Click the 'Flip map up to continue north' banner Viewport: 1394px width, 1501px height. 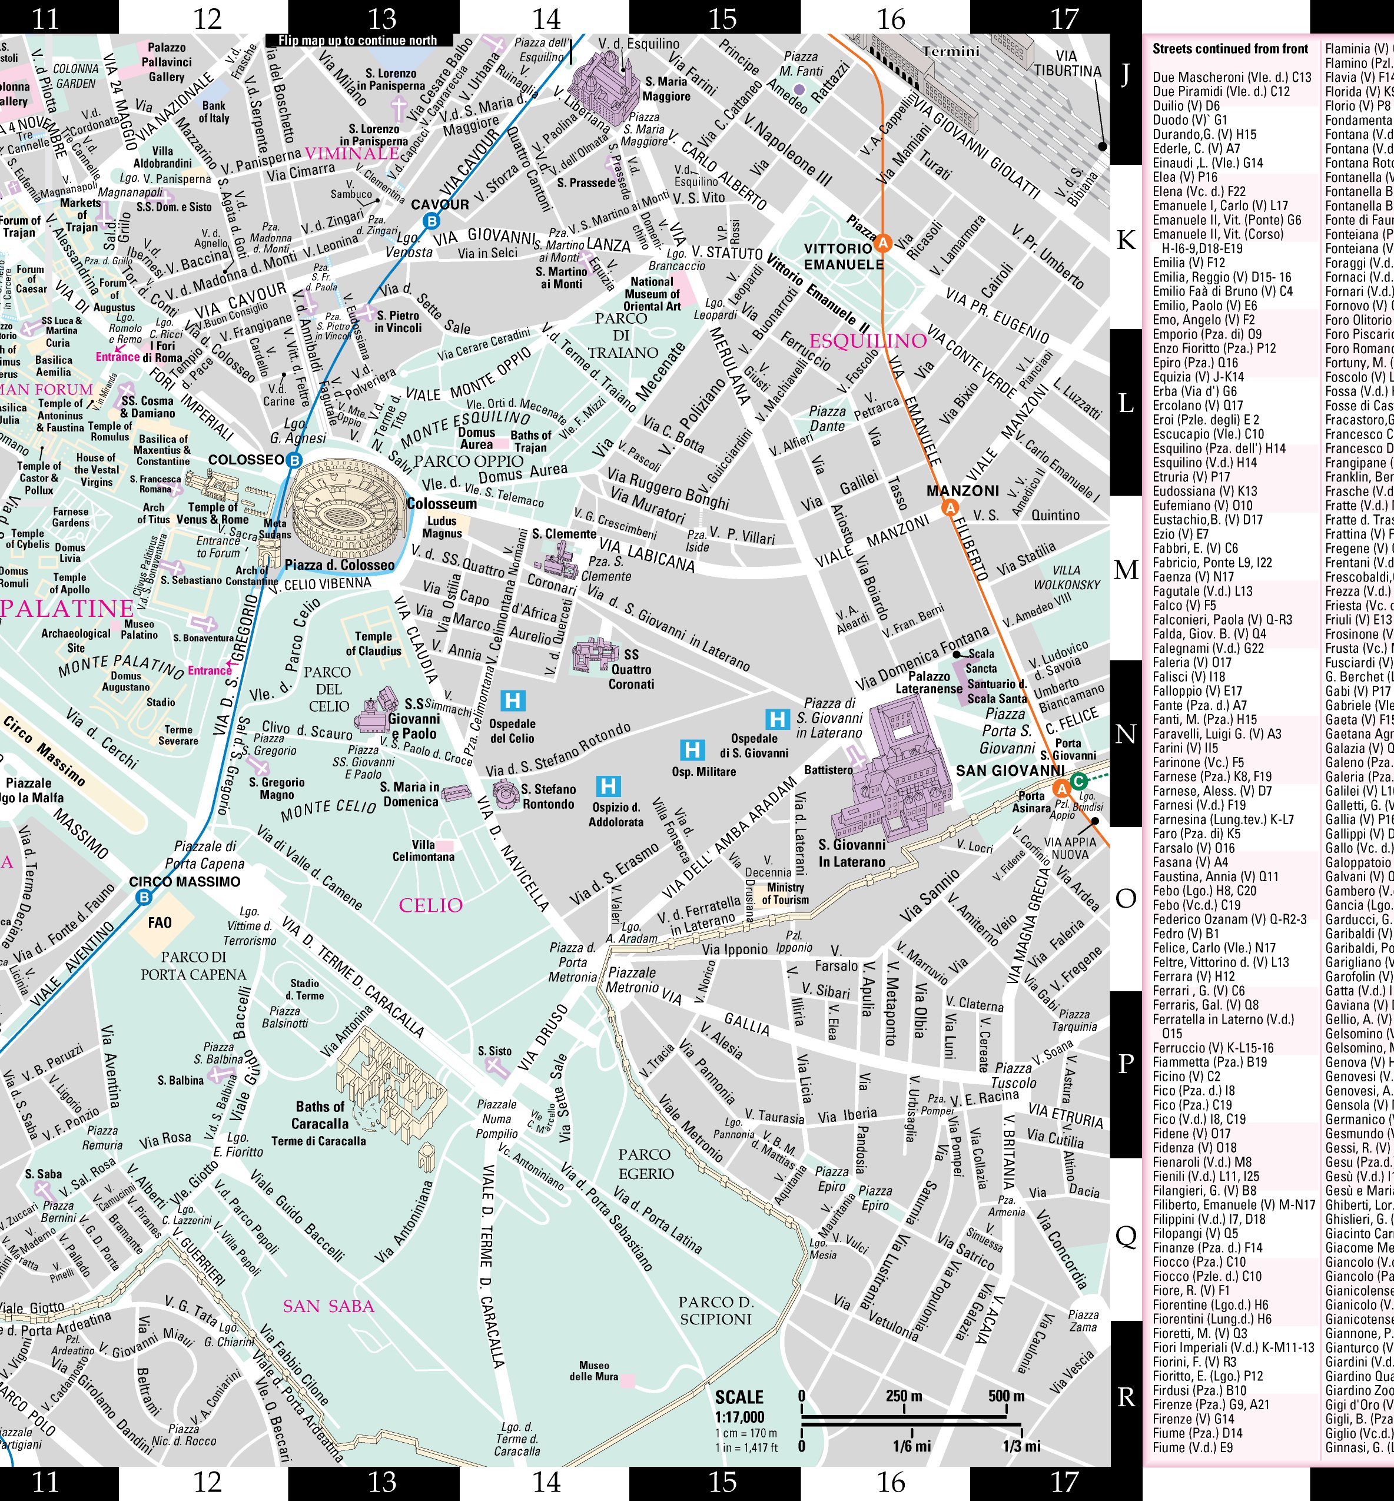359,41
